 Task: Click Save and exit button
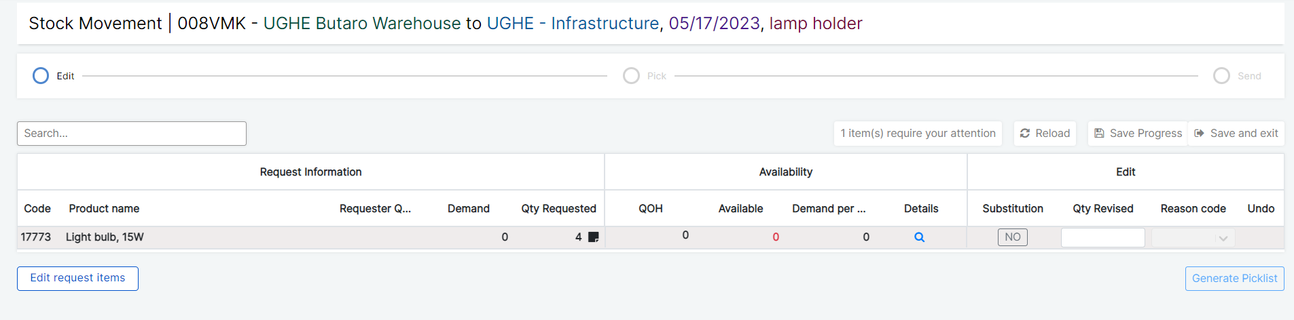click(x=1236, y=134)
